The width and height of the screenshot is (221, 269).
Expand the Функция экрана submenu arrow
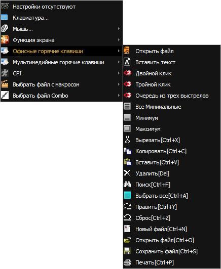pyautogui.click(x=119, y=40)
